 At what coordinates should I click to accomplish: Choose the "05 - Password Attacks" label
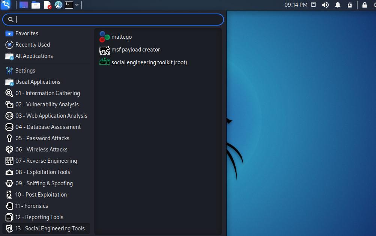coord(42,138)
